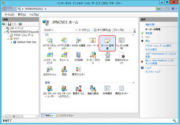The height and width of the screenshot is (125, 180).
Task: Click 停止 in the actions pane
Action: (x=148, y=41)
